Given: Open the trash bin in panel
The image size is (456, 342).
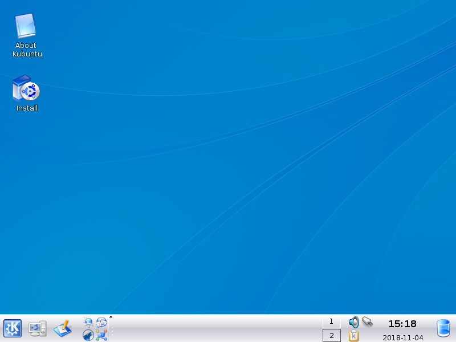Looking at the screenshot, I should [x=443, y=328].
